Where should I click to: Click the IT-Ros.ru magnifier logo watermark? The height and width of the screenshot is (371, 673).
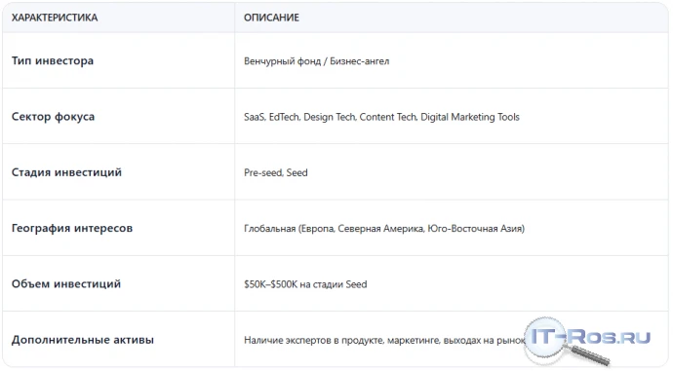coord(587,341)
